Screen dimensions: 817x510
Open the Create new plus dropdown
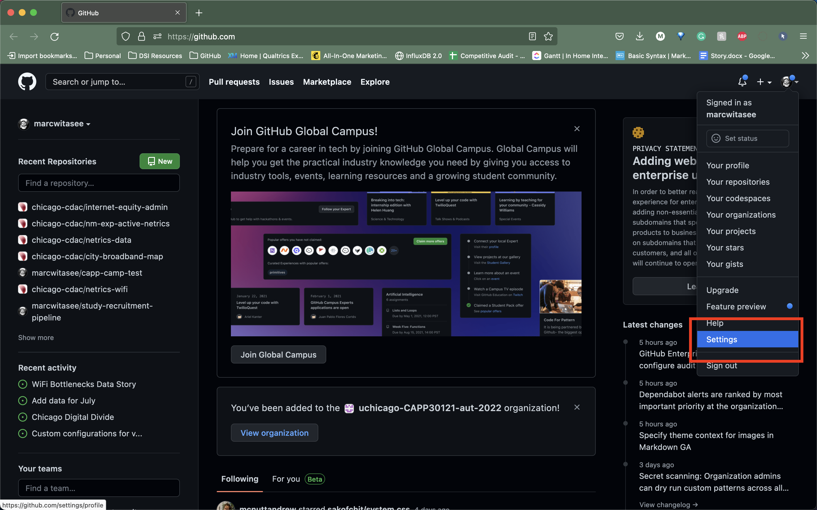coord(764,82)
